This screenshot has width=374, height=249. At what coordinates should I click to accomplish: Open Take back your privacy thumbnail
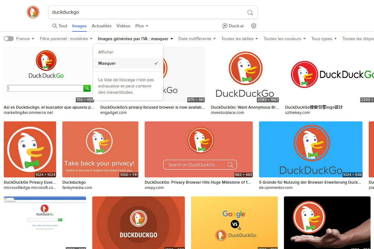(x=100, y=149)
